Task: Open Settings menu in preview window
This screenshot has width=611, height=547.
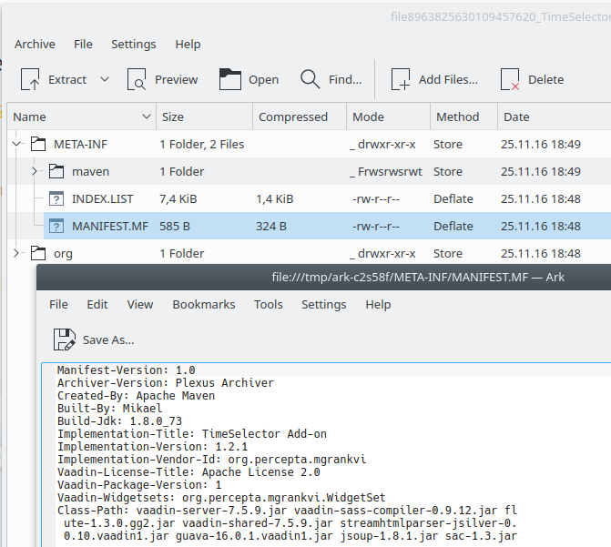Action: (324, 304)
